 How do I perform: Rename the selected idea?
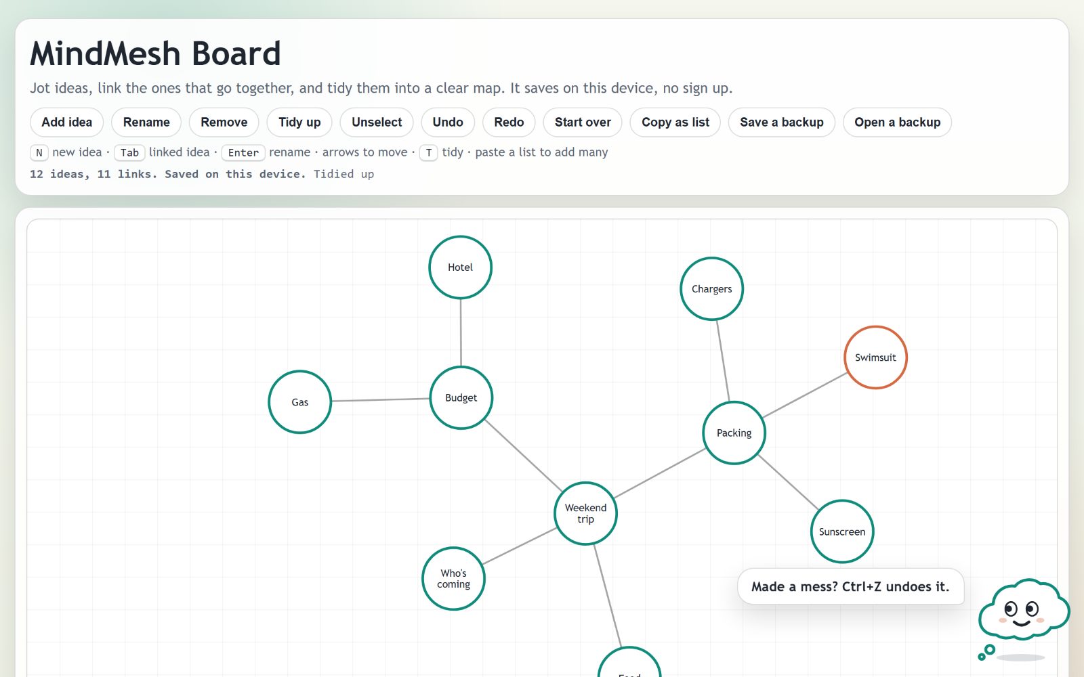click(x=146, y=123)
